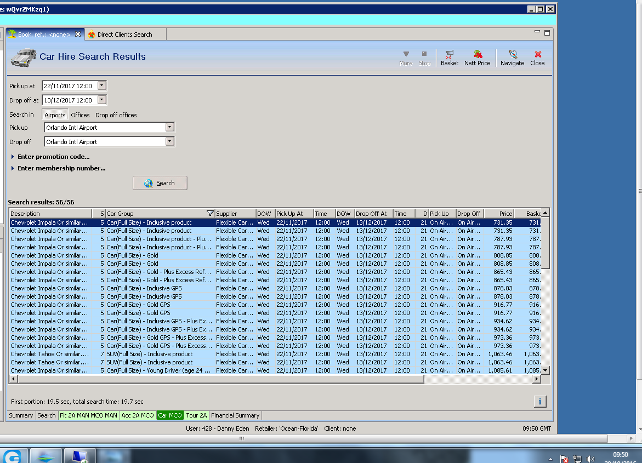This screenshot has height=463, width=642.
Task: Click the D column header
Action: tap(422, 214)
